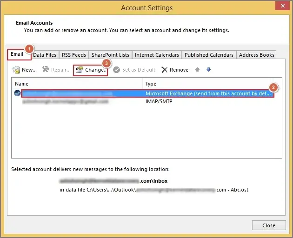The image size is (293, 238).
Task: Close the Account Settings dialog window
Action: [x=282, y=6]
